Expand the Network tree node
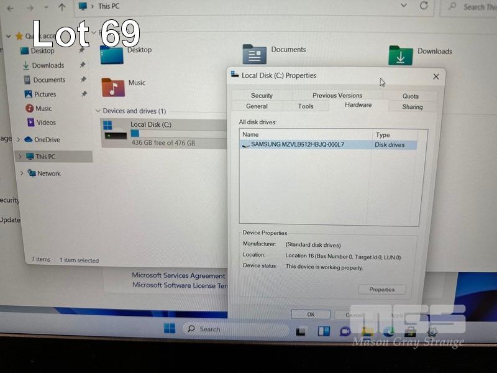The height and width of the screenshot is (373, 497). click(22, 173)
